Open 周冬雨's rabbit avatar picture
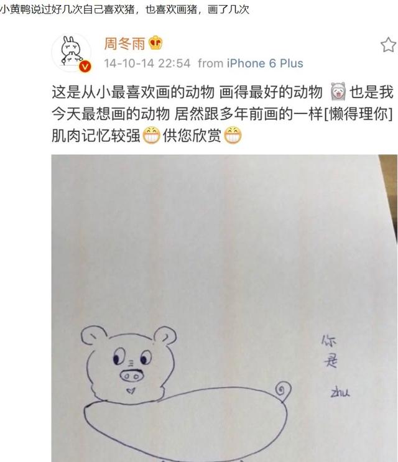 pyautogui.click(x=72, y=53)
